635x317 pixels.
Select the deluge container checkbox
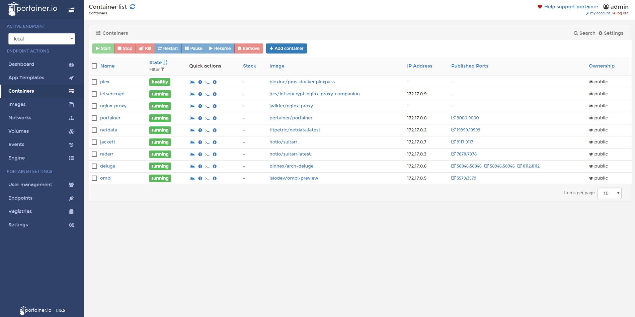94,166
